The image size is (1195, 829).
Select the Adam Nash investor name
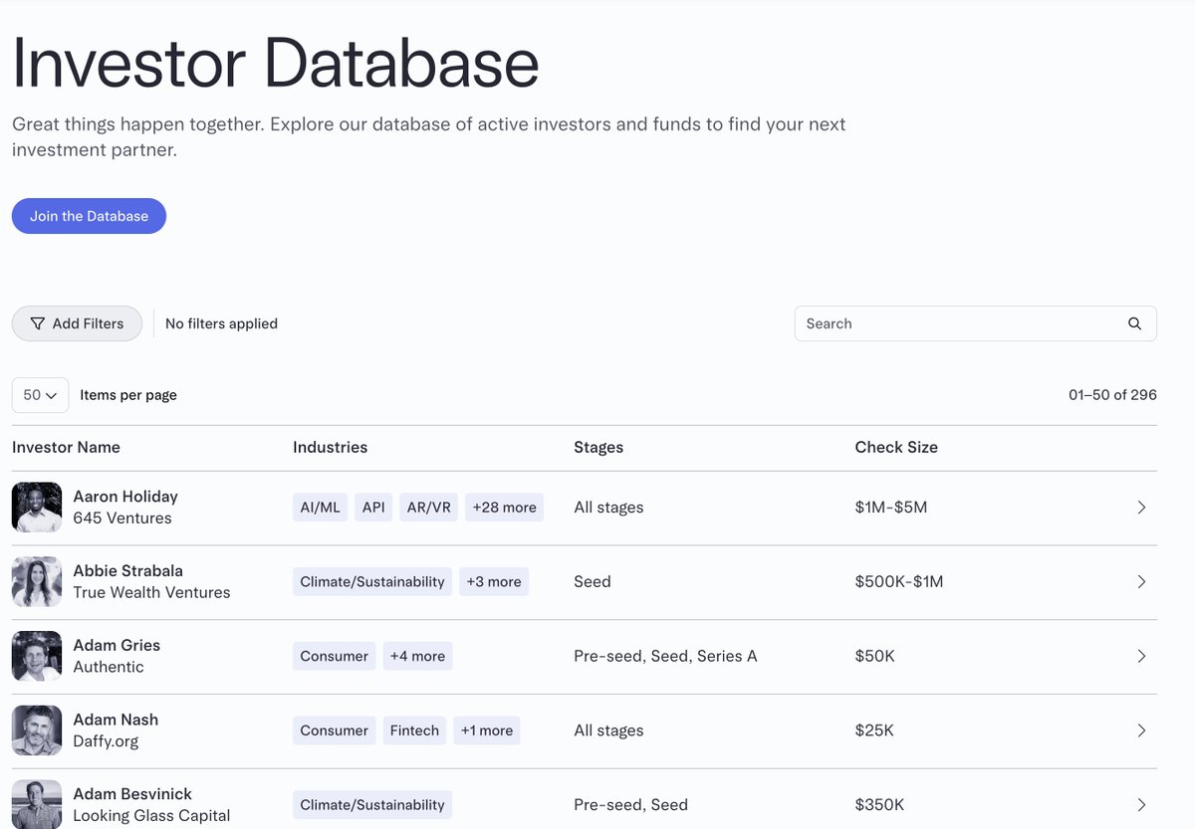point(116,720)
